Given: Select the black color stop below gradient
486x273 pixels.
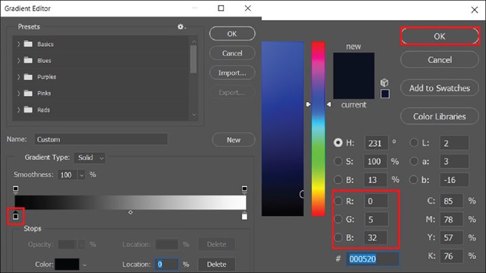Looking at the screenshot, I should coord(16,216).
